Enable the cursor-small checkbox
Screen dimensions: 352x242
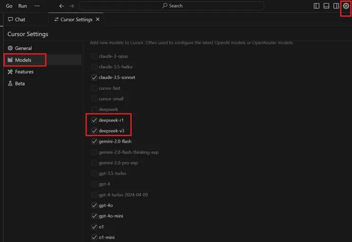(x=94, y=99)
